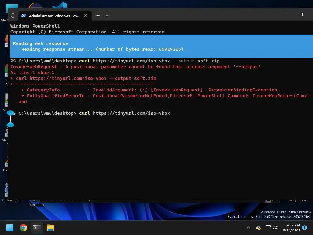Click the CDBurnerXP desktop shortcut label
This screenshot has height=235, width=313.
point(12,200)
